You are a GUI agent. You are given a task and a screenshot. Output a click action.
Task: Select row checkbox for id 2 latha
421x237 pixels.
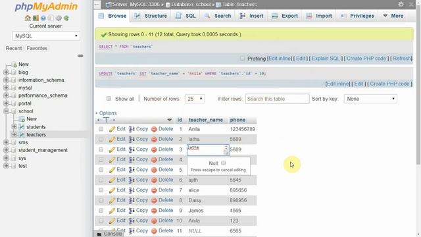click(x=101, y=139)
